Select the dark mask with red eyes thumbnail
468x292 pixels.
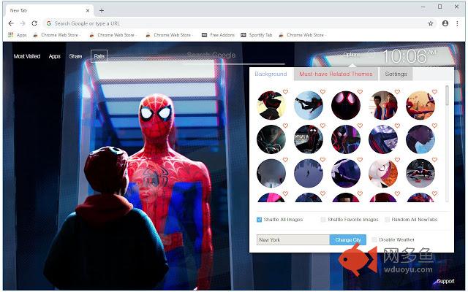click(x=346, y=105)
